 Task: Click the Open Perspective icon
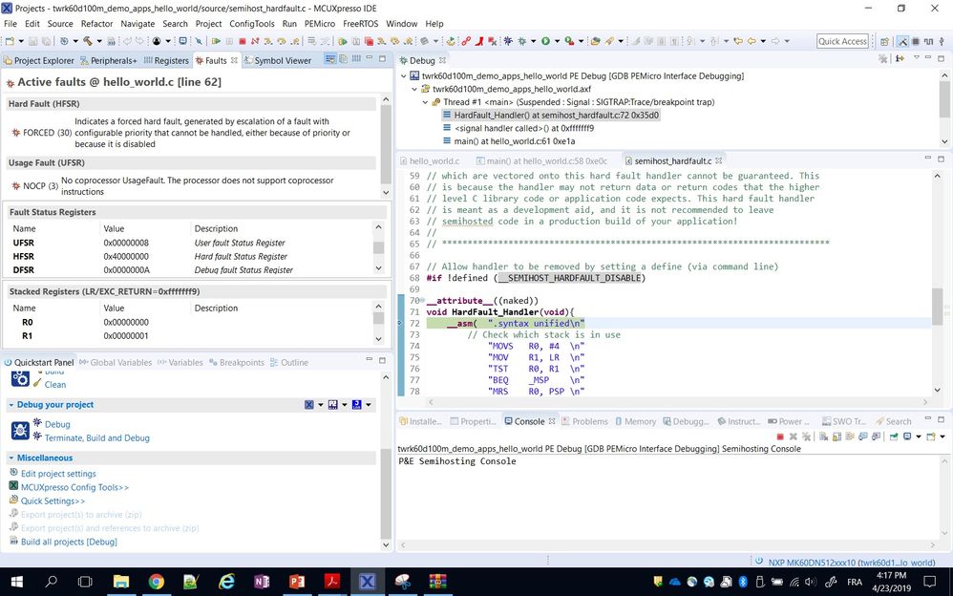tap(883, 41)
